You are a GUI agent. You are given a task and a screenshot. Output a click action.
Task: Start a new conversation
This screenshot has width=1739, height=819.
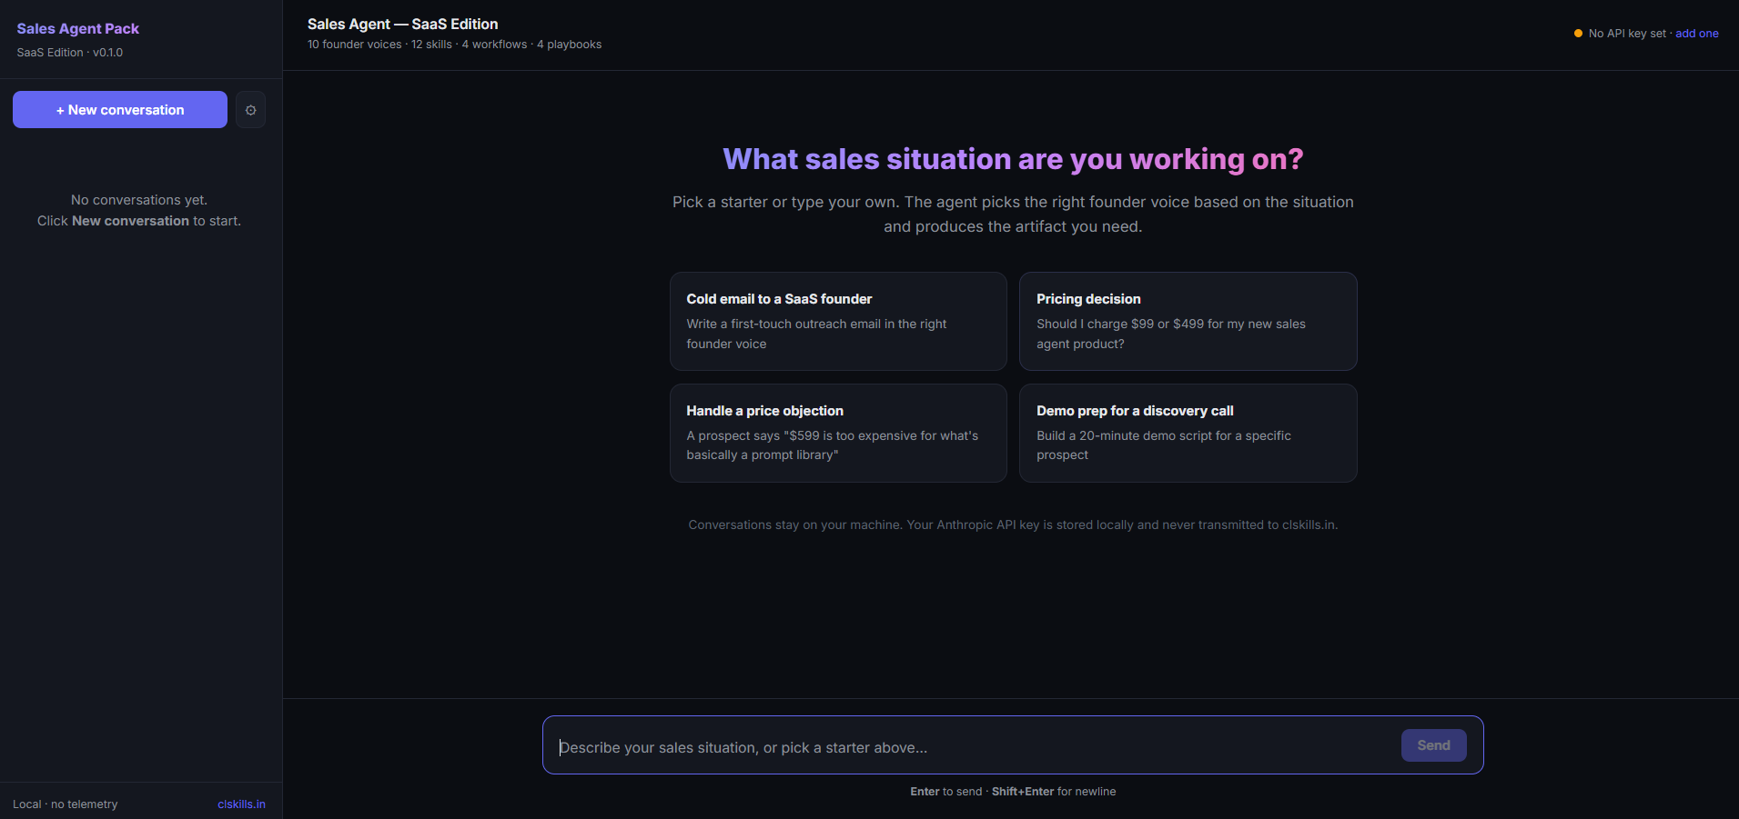point(120,110)
